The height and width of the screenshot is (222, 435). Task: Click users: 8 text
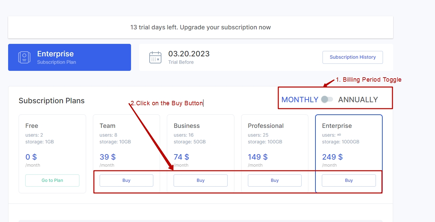pyautogui.click(x=108, y=135)
